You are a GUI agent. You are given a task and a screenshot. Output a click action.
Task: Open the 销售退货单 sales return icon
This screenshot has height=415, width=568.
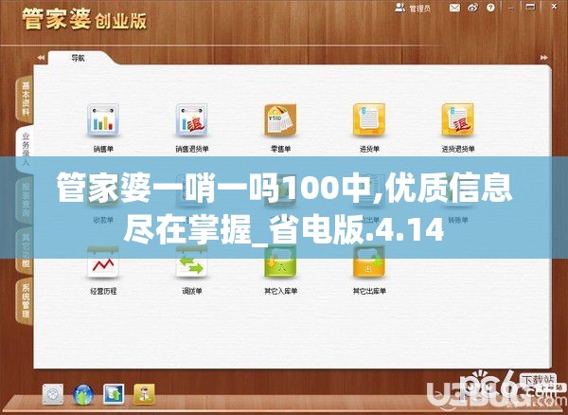point(191,120)
